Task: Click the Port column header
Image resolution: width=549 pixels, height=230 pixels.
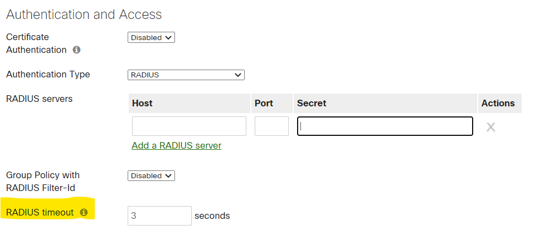Action: tap(264, 103)
